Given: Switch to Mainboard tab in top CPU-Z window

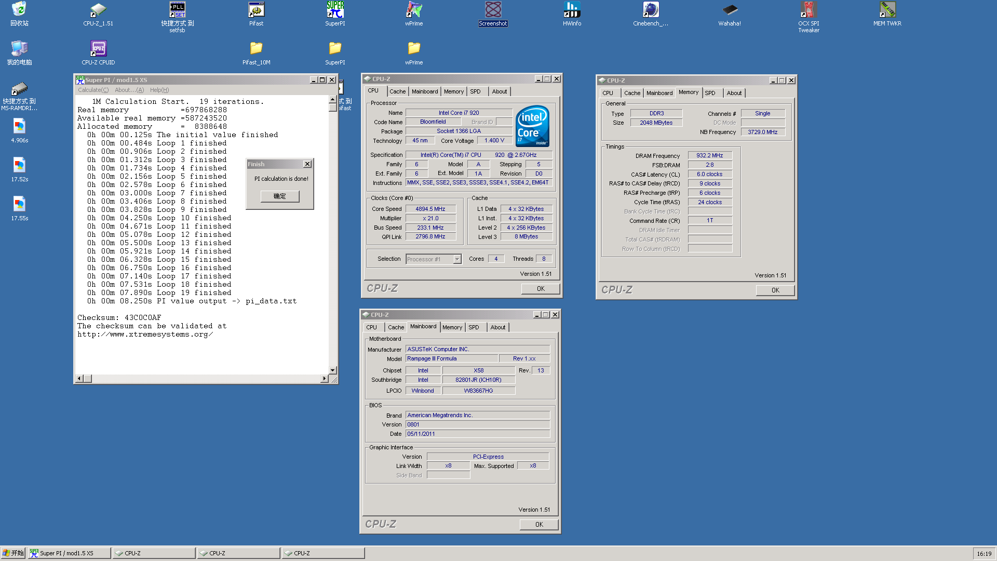Looking at the screenshot, I should (x=425, y=91).
